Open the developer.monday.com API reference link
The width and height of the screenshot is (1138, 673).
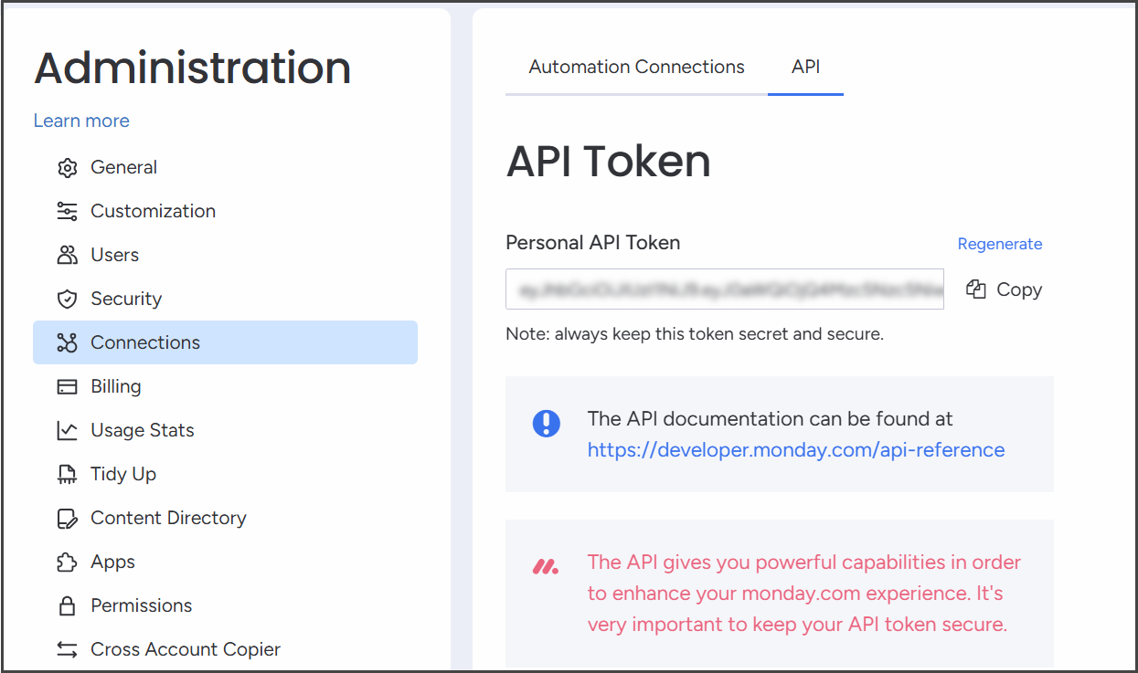coord(795,450)
